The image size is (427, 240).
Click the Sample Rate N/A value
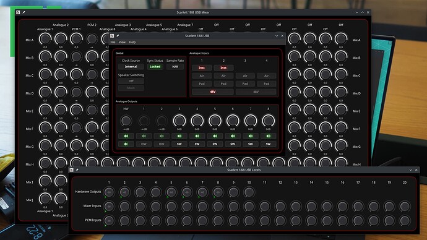coord(175,67)
